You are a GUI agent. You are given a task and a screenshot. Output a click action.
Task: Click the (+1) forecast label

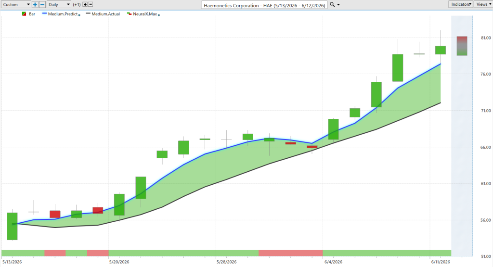pyautogui.click(x=77, y=4)
